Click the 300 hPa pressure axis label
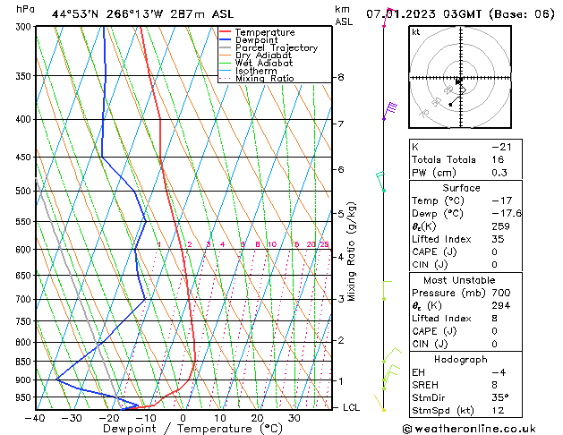This screenshot has height=435, width=563. [x=25, y=27]
